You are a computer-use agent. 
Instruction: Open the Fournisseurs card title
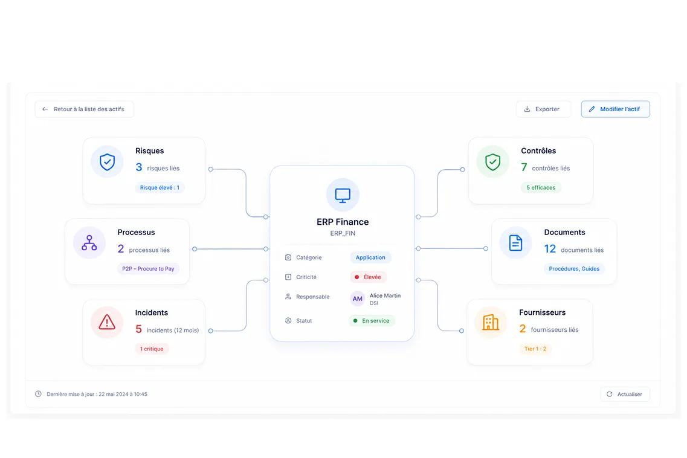(x=543, y=312)
